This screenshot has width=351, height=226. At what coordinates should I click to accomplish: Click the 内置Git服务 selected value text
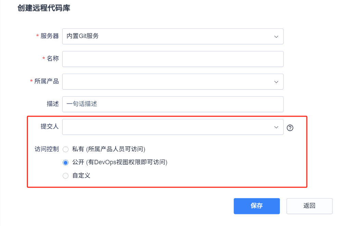tap(83, 36)
